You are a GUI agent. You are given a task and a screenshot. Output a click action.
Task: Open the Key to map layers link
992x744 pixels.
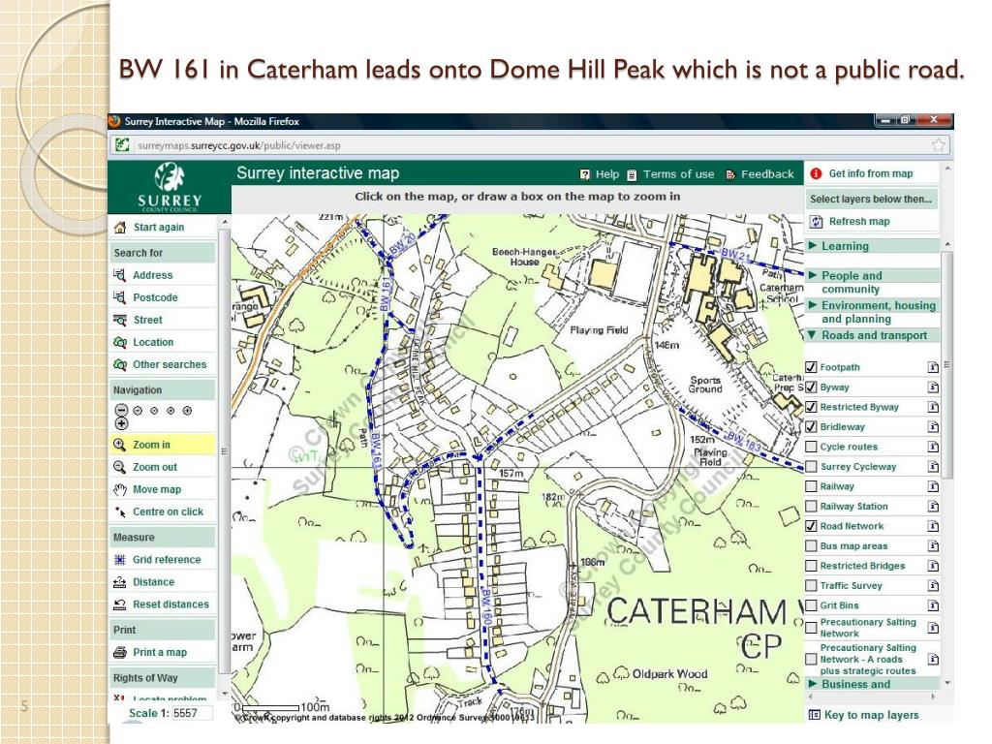(871, 715)
